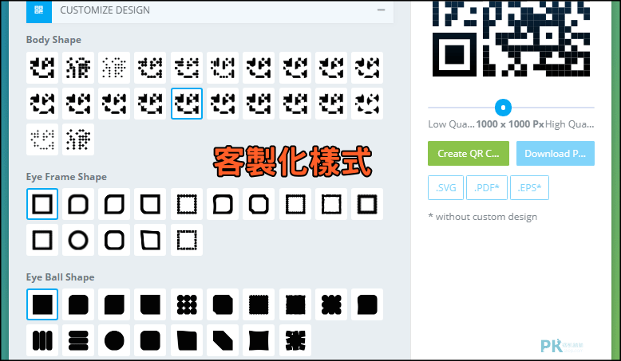The image size is (621, 361).
Task: Select the highlighted plain square Eye Frame
Action: coord(42,204)
